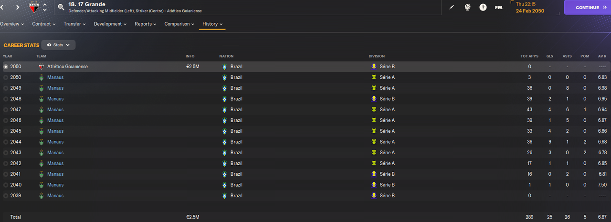The width and height of the screenshot is (611, 222).
Task: Click the €2.5M info in 2050 row
Action: (192, 67)
